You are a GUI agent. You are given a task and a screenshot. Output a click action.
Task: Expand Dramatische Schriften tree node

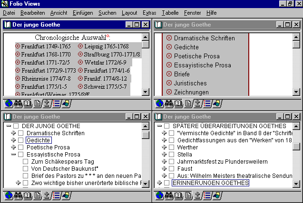[x=13, y=133]
